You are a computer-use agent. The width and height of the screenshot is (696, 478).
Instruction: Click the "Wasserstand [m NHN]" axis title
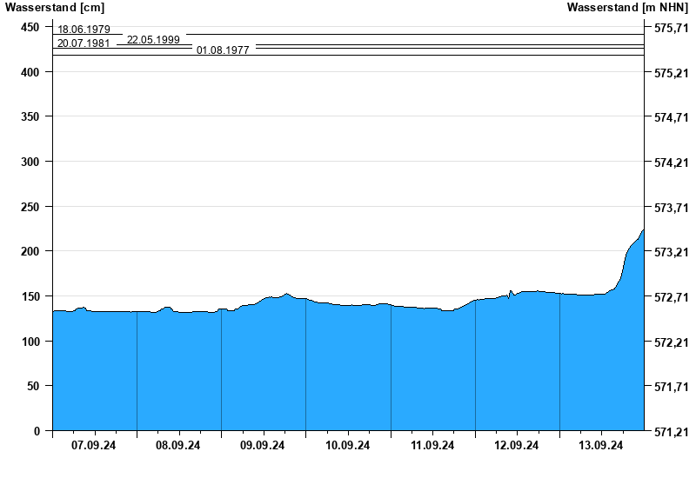pos(627,8)
